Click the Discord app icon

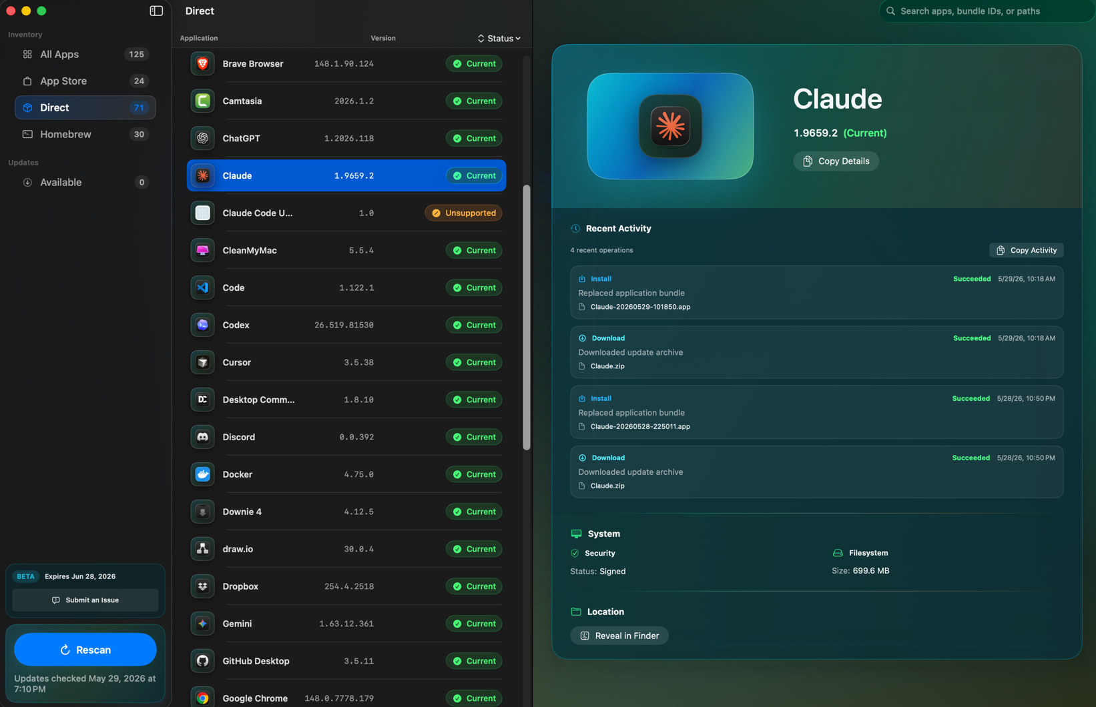pos(203,437)
